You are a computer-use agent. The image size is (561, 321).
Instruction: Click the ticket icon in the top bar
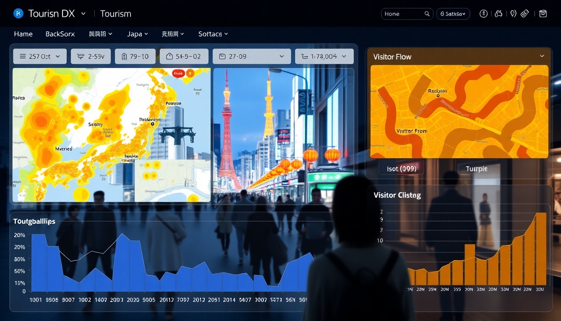(x=525, y=14)
